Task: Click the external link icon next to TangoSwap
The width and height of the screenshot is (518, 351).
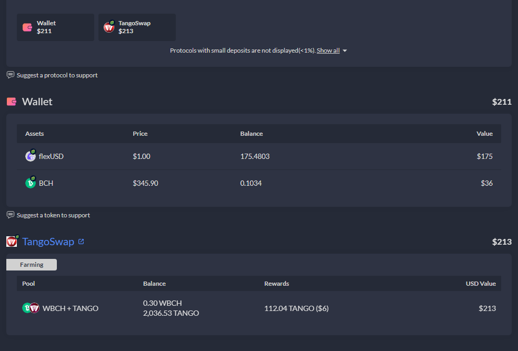Action: pos(81,242)
